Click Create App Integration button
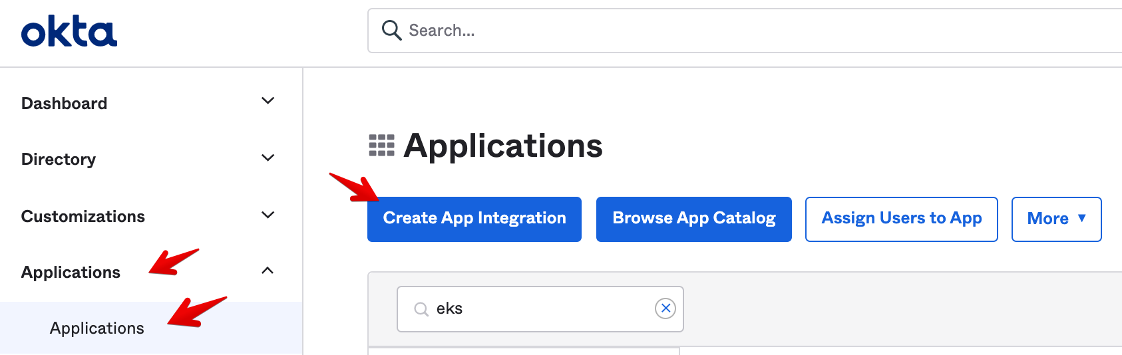 [474, 219]
